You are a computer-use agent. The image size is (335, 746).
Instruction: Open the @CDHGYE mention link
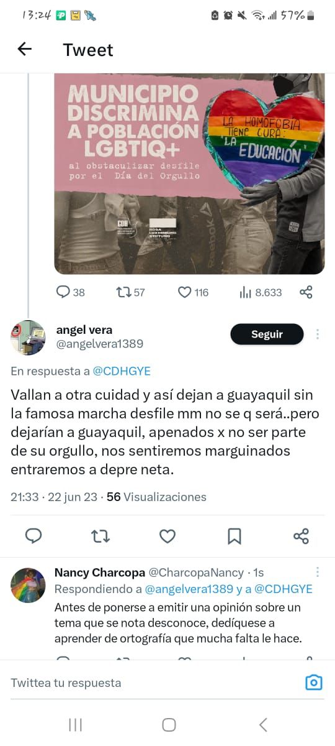coord(122,371)
